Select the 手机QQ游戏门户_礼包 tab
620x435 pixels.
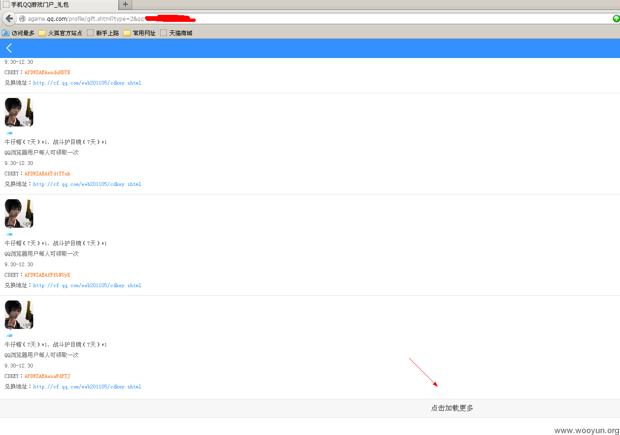point(59,4)
